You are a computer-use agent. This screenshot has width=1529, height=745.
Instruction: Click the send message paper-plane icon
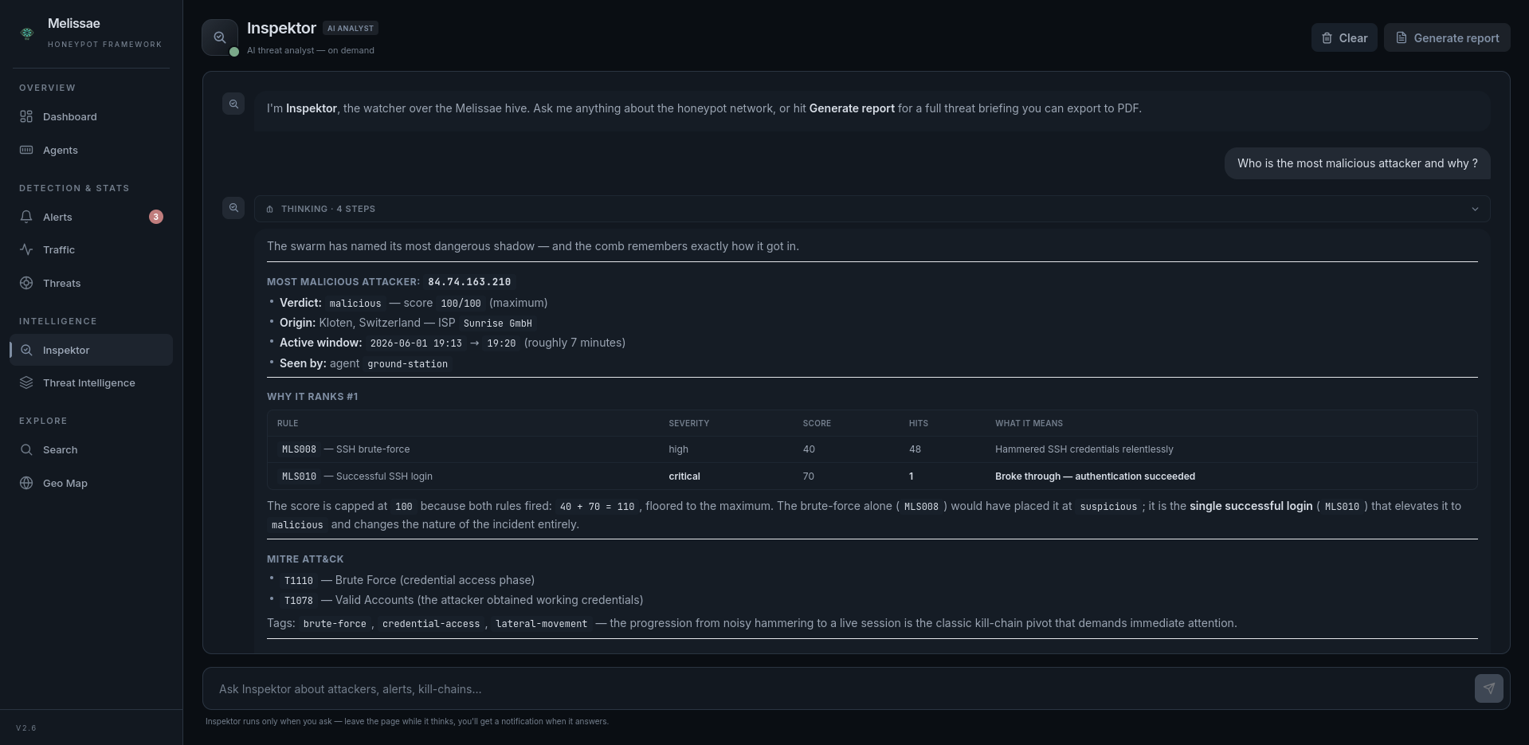point(1488,688)
